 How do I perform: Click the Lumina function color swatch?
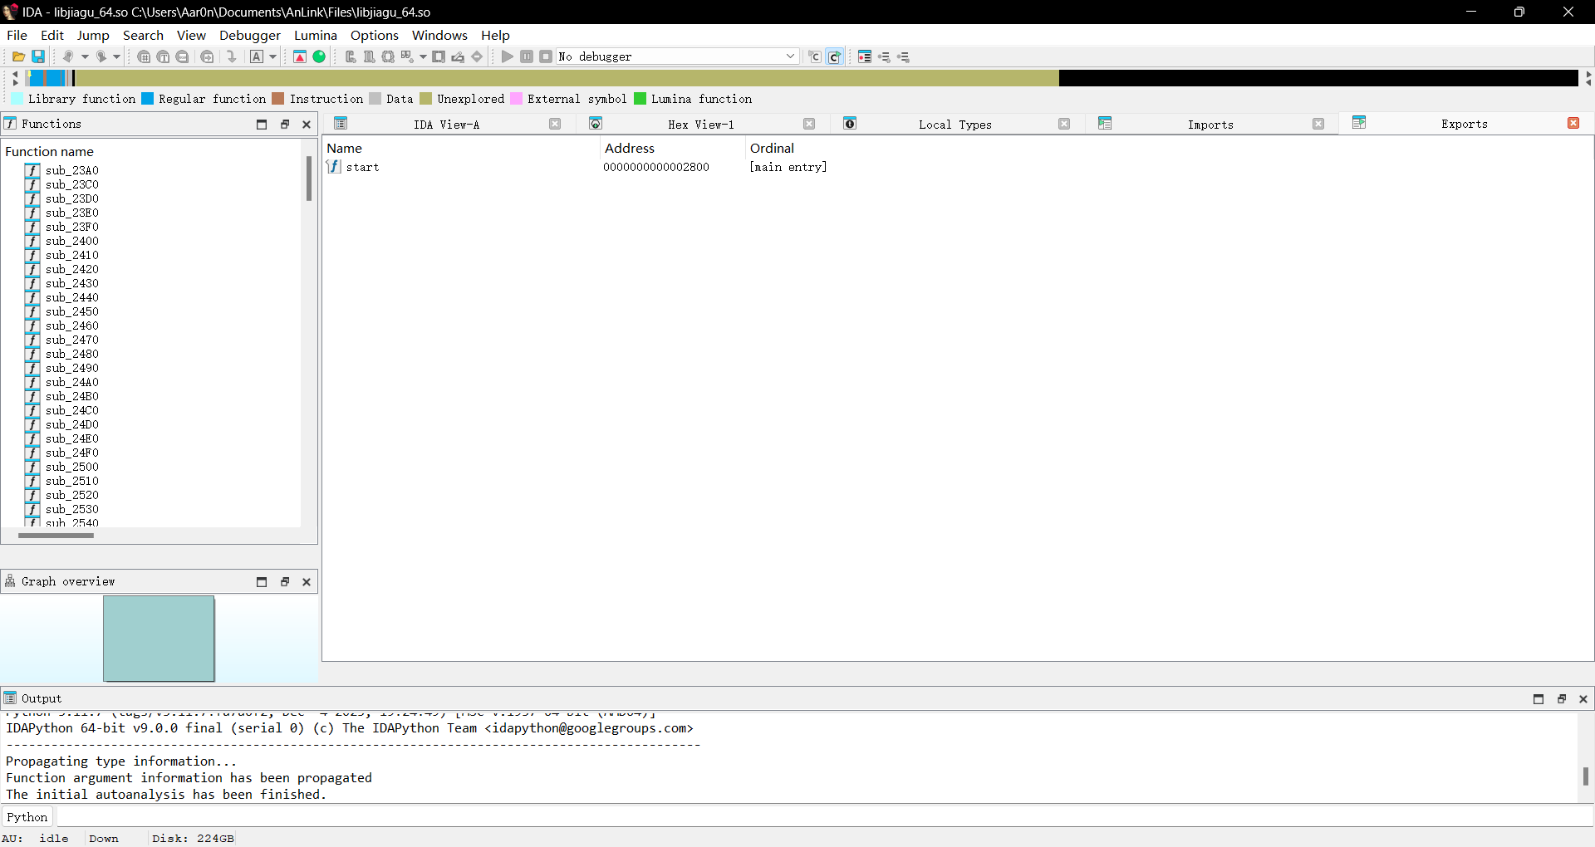pyautogui.click(x=640, y=98)
